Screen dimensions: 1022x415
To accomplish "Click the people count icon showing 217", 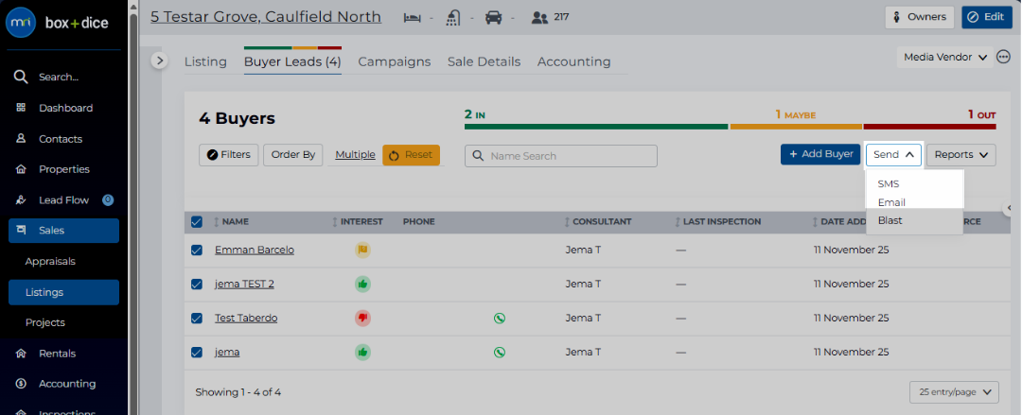I will 539,18.
